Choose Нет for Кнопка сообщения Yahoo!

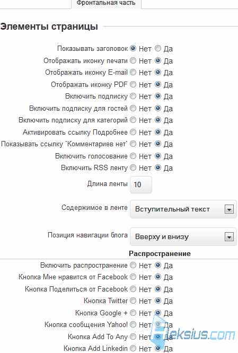click(x=133, y=324)
